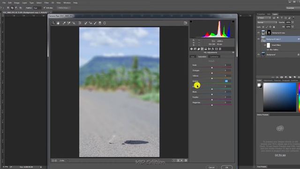Select the Color Sampler tool
The height and width of the screenshot is (169, 300).
coord(69,23)
